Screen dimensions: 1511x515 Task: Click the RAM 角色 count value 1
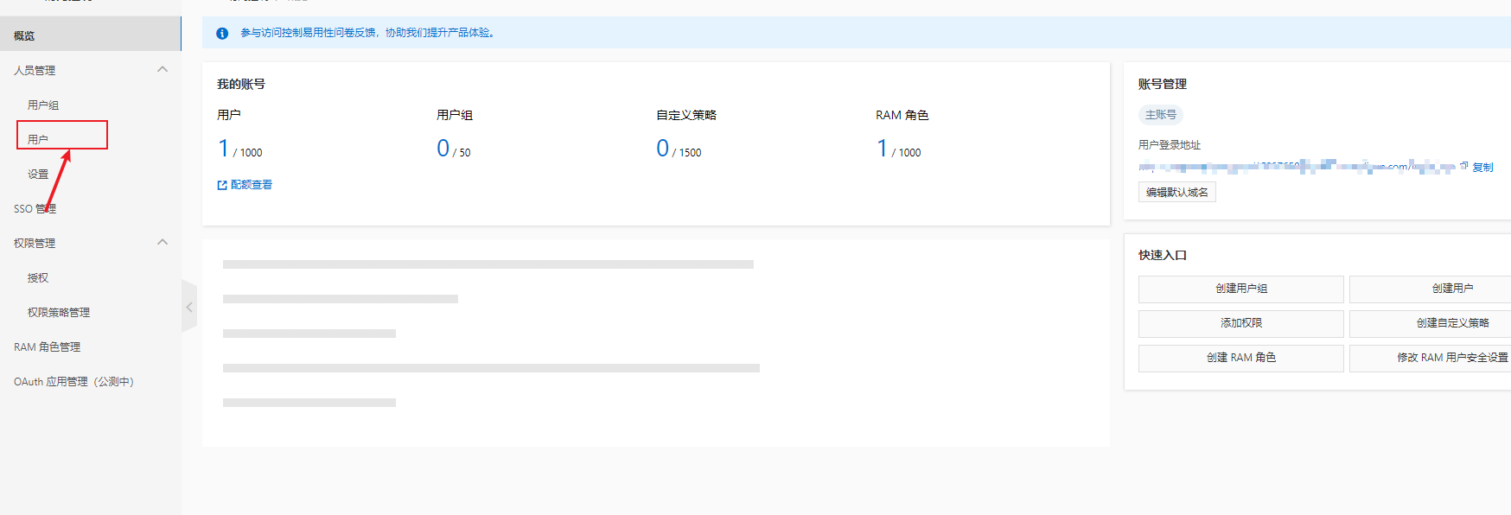point(883,149)
